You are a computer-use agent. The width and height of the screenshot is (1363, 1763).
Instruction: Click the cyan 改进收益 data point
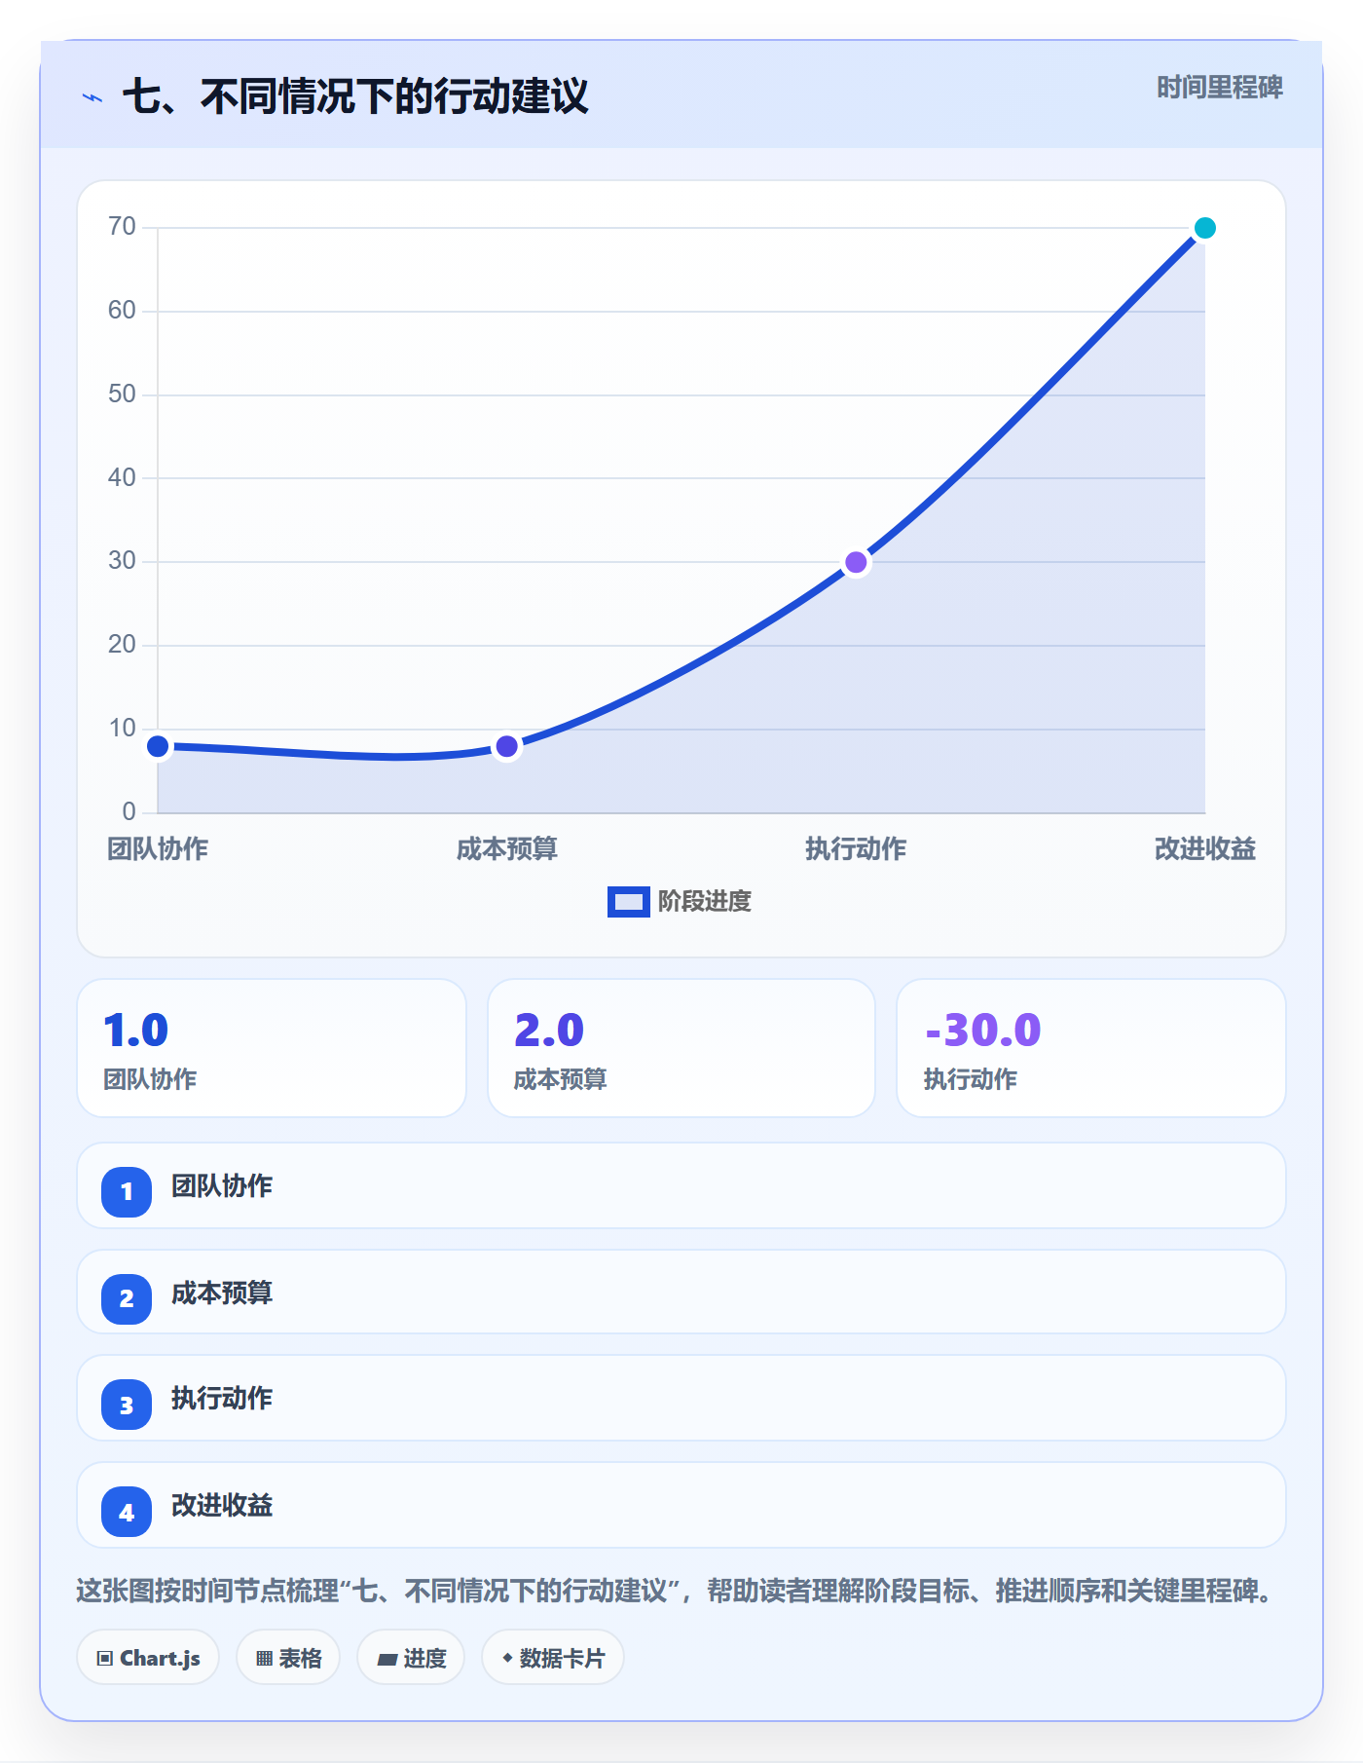(1205, 228)
